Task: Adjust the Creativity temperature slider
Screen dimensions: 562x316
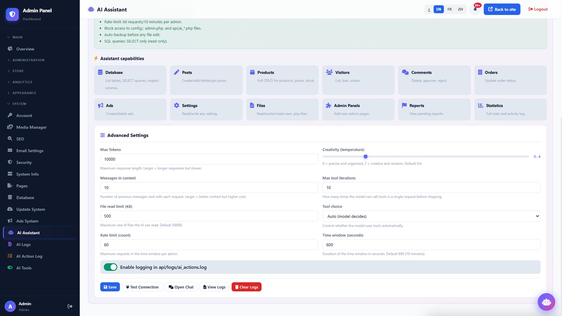Action: (x=425, y=157)
